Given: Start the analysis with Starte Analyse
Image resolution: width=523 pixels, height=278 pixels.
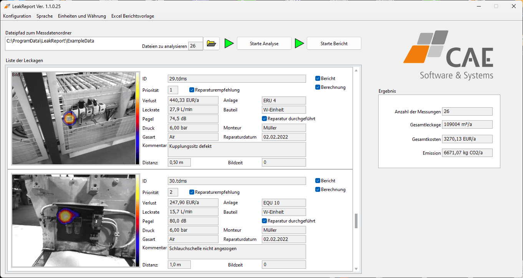Looking at the screenshot, I should tap(264, 43).
